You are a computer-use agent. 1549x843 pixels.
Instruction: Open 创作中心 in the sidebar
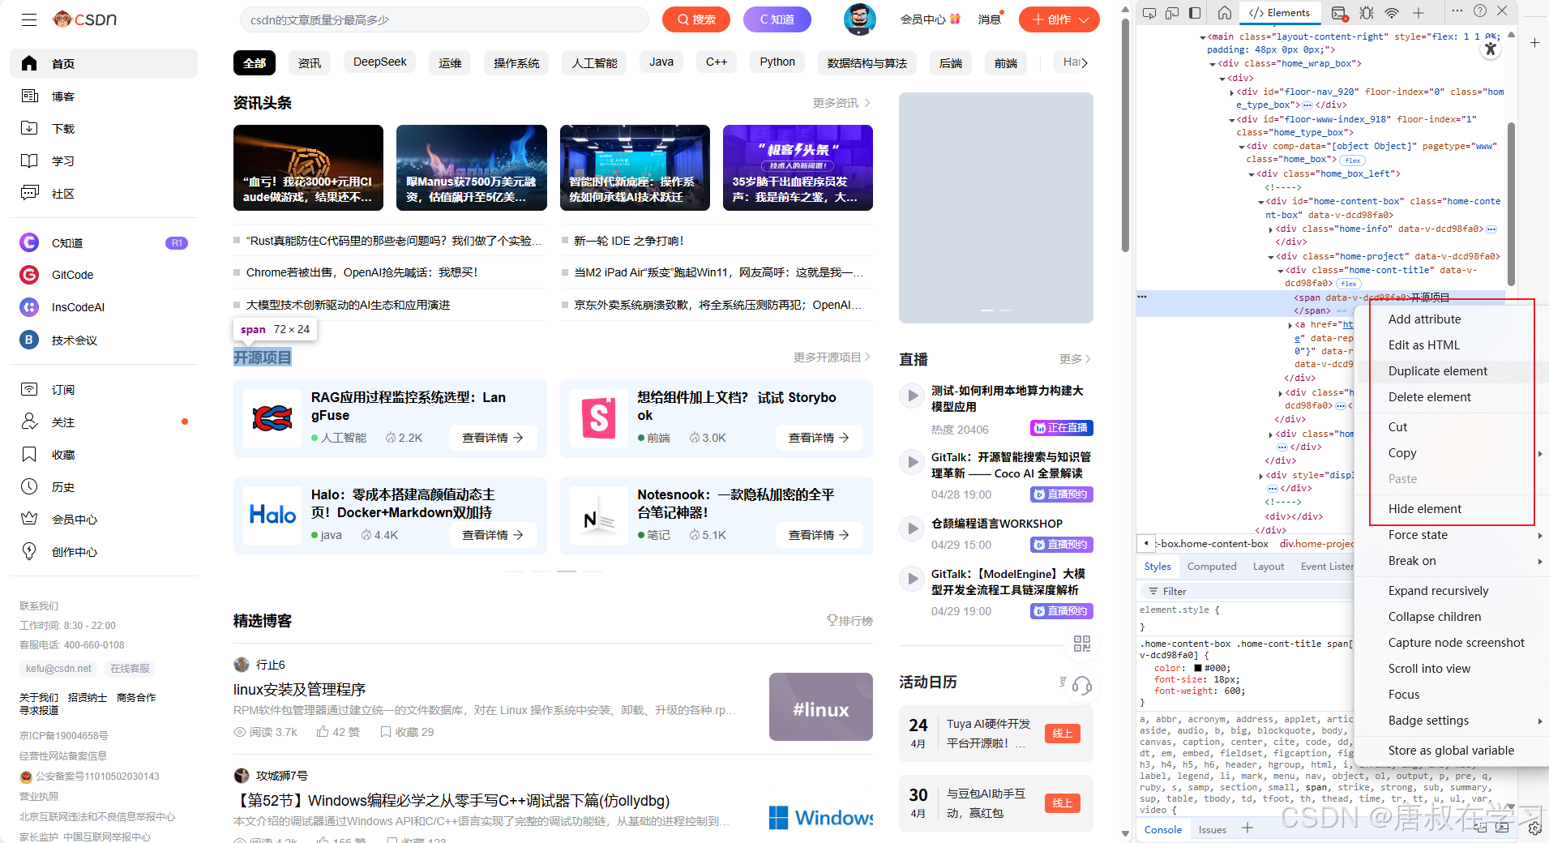coord(104,552)
